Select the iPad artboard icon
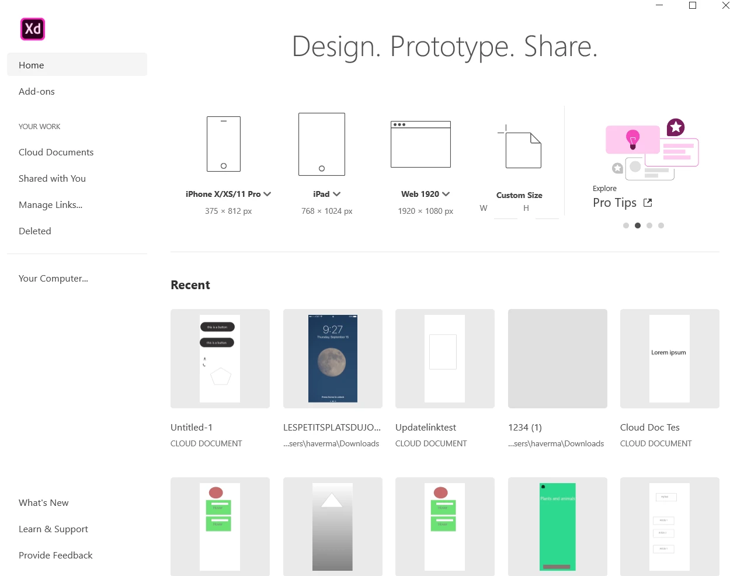730x576 pixels. (322, 144)
